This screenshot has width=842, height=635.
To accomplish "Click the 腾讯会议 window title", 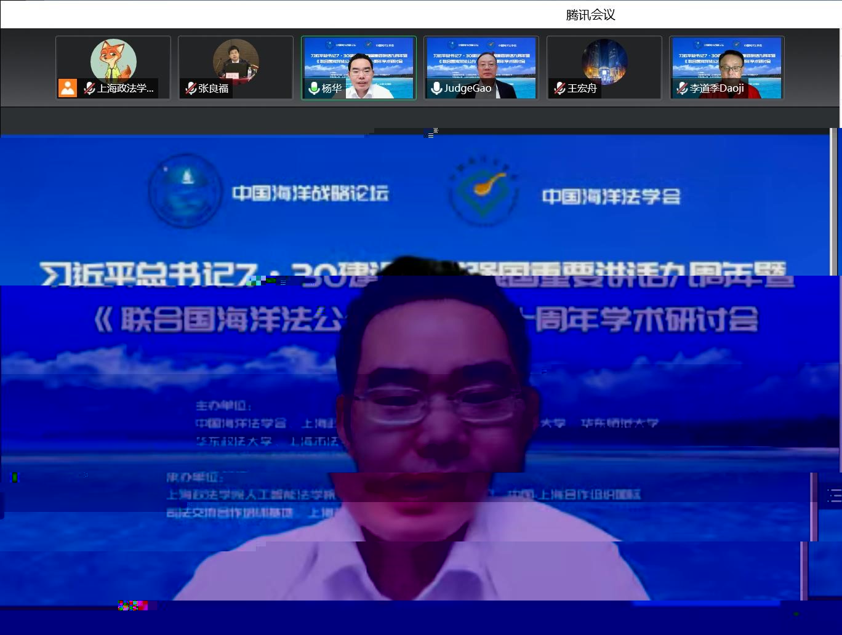I will click(591, 15).
